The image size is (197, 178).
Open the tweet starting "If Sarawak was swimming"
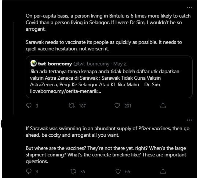(x=107, y=132)
